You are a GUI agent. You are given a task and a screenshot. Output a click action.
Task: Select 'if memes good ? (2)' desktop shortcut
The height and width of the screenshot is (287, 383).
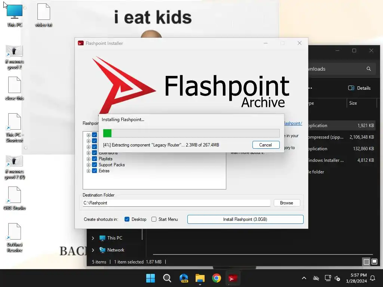pyautogui.click(x=15, y=167)
